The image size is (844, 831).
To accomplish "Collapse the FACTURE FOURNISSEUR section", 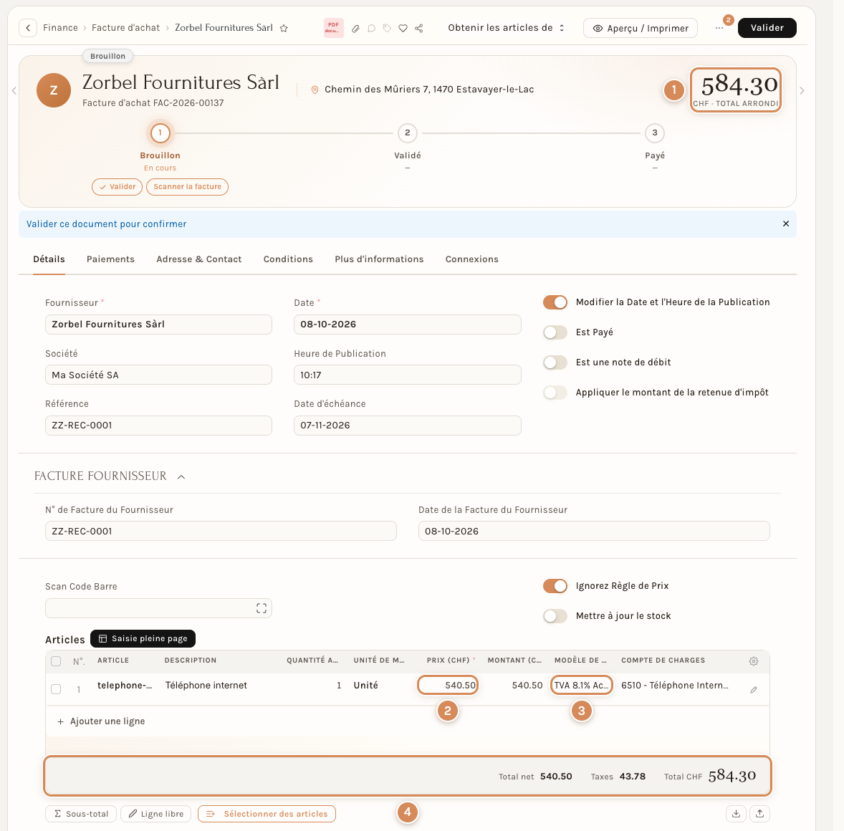I will (x=181, y=477).
